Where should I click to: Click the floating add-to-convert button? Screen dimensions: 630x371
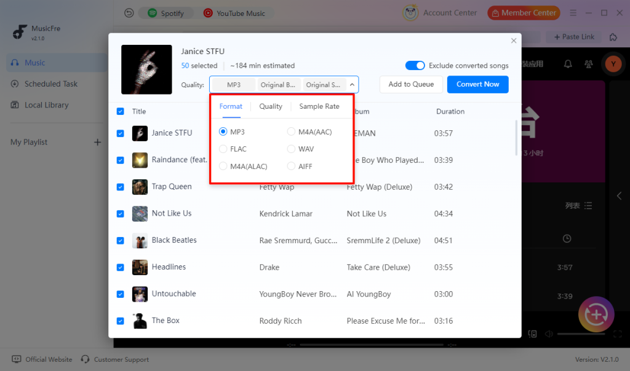pos(596,314)
